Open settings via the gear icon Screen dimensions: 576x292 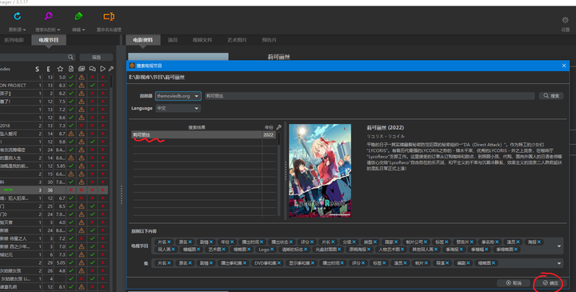566,20
